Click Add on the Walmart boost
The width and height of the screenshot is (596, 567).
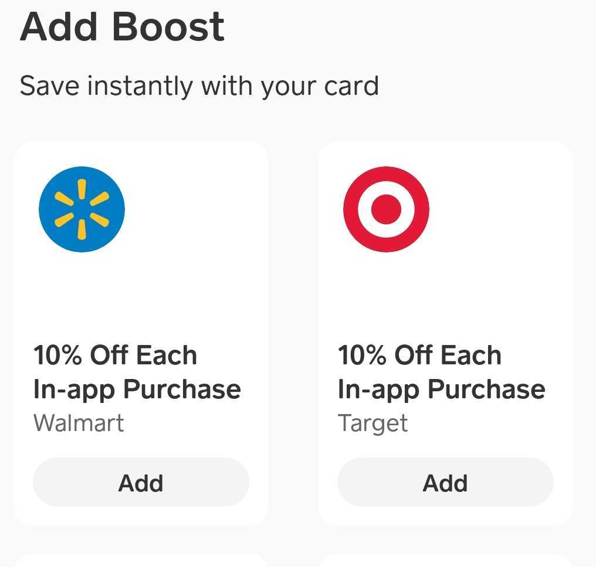(141, 483)
